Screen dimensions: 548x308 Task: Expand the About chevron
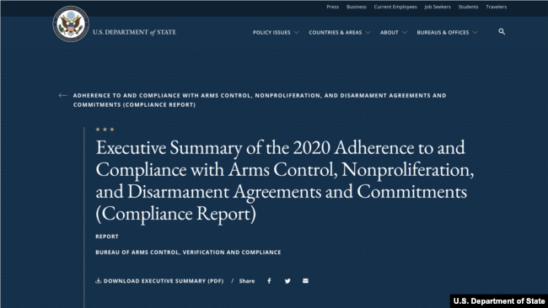click(405, 33)
